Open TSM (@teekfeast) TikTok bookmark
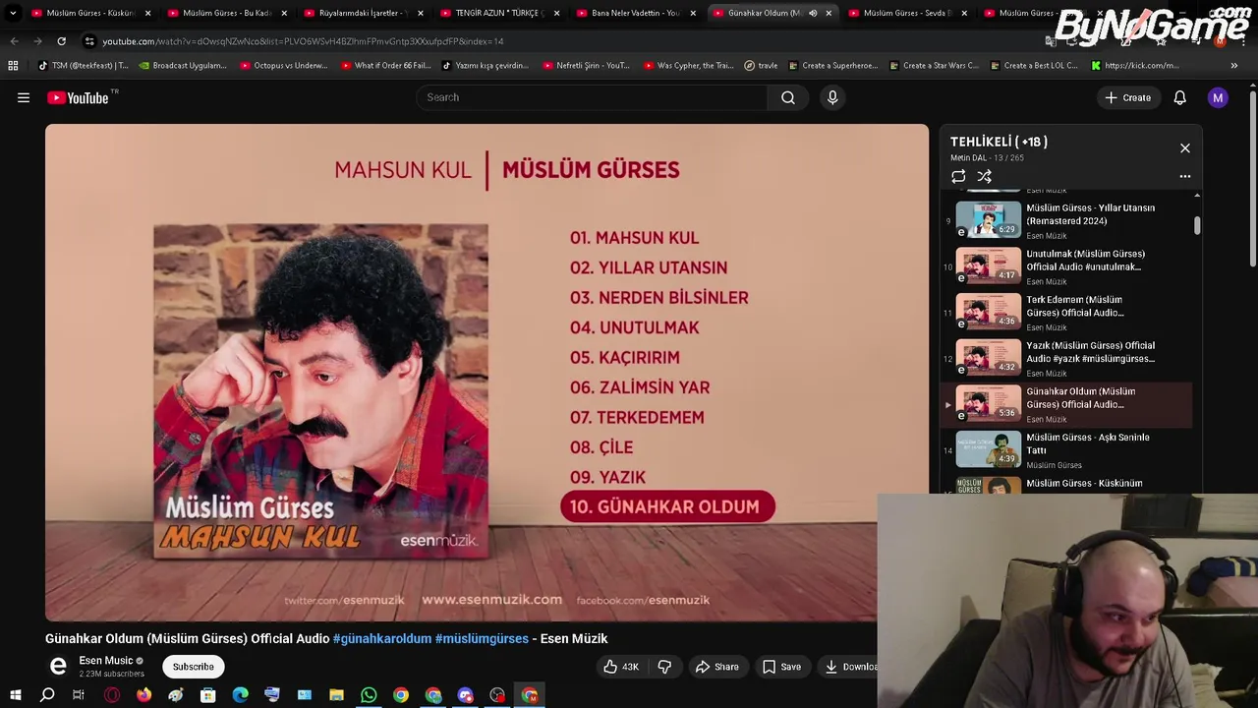 pos(84,66)
